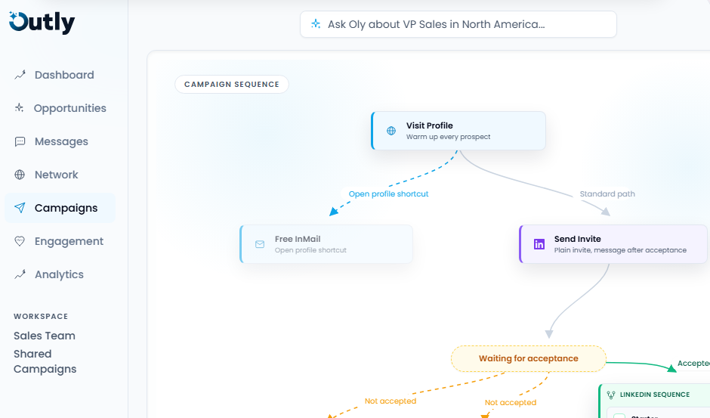Go to Opportunities in the sidebar
710x418 pixels.
(60, 108)
